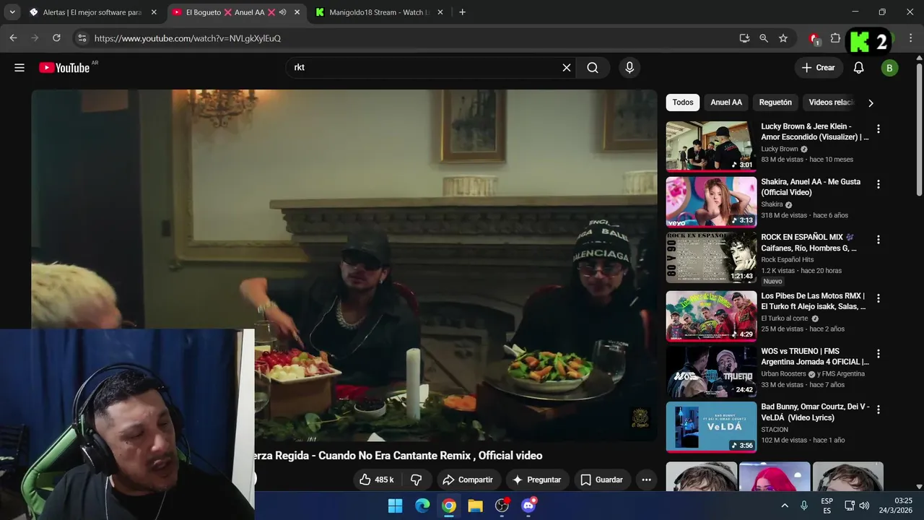Switch to the Alertas browser tab

[92, 12]
